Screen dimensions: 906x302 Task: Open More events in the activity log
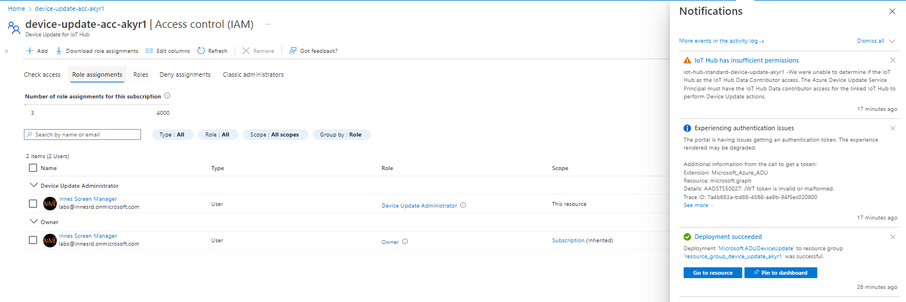tap(721, 41)
